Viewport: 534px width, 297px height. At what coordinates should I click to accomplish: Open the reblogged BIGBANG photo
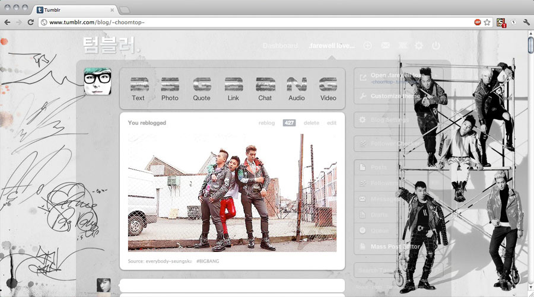tap(232, 193)
